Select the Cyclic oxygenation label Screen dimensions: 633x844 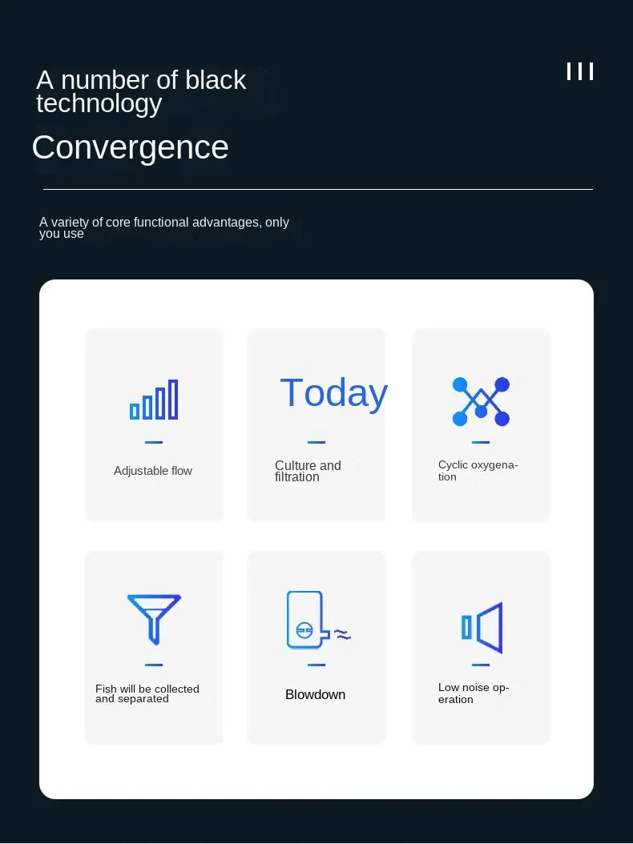coord(478,471)
